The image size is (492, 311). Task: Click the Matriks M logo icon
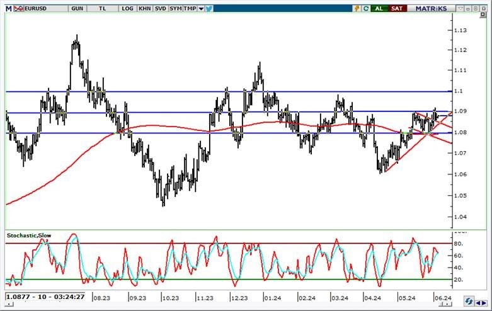(x=8, y=8)
